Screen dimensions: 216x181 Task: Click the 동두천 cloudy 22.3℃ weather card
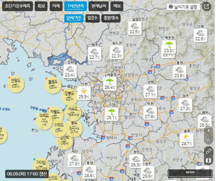pyautogui.click(x=117, y=52)
